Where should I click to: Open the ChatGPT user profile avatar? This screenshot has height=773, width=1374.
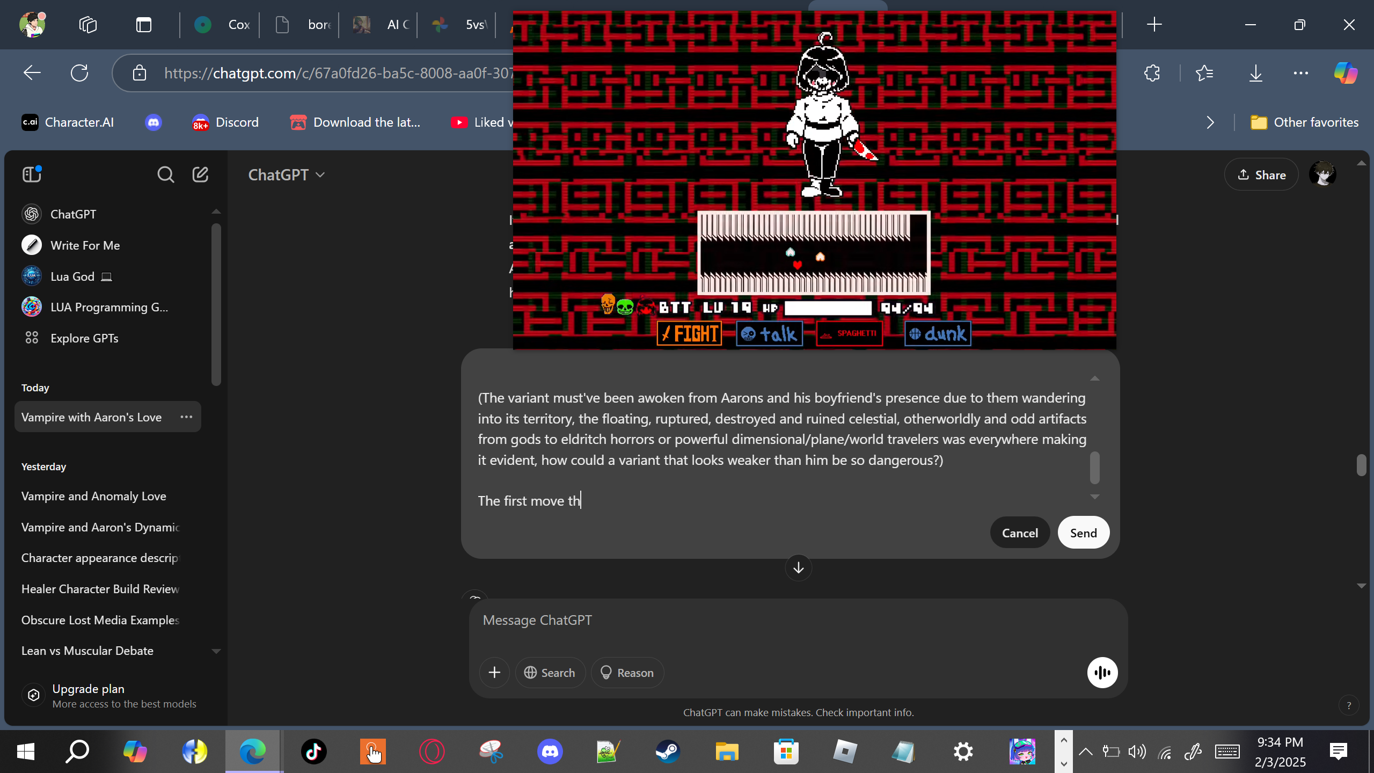pyautogui.click(x=1322, y=174)
